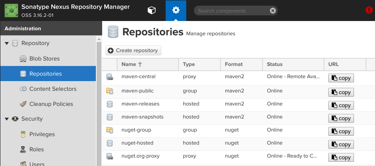Screen dimensions: 375x166
Task: Open the maven-public repository name
Action: [x=137, y=91]
